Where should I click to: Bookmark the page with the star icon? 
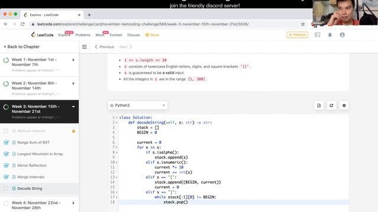point(303,24)
